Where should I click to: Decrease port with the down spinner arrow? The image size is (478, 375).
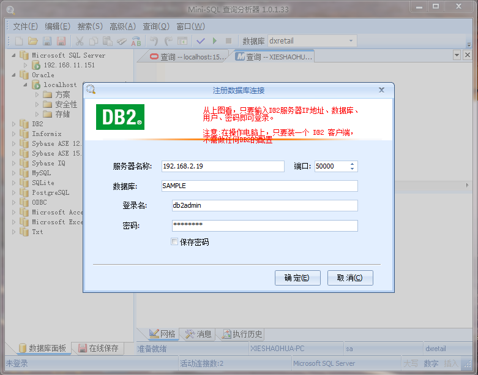click(x=352, y=169)
